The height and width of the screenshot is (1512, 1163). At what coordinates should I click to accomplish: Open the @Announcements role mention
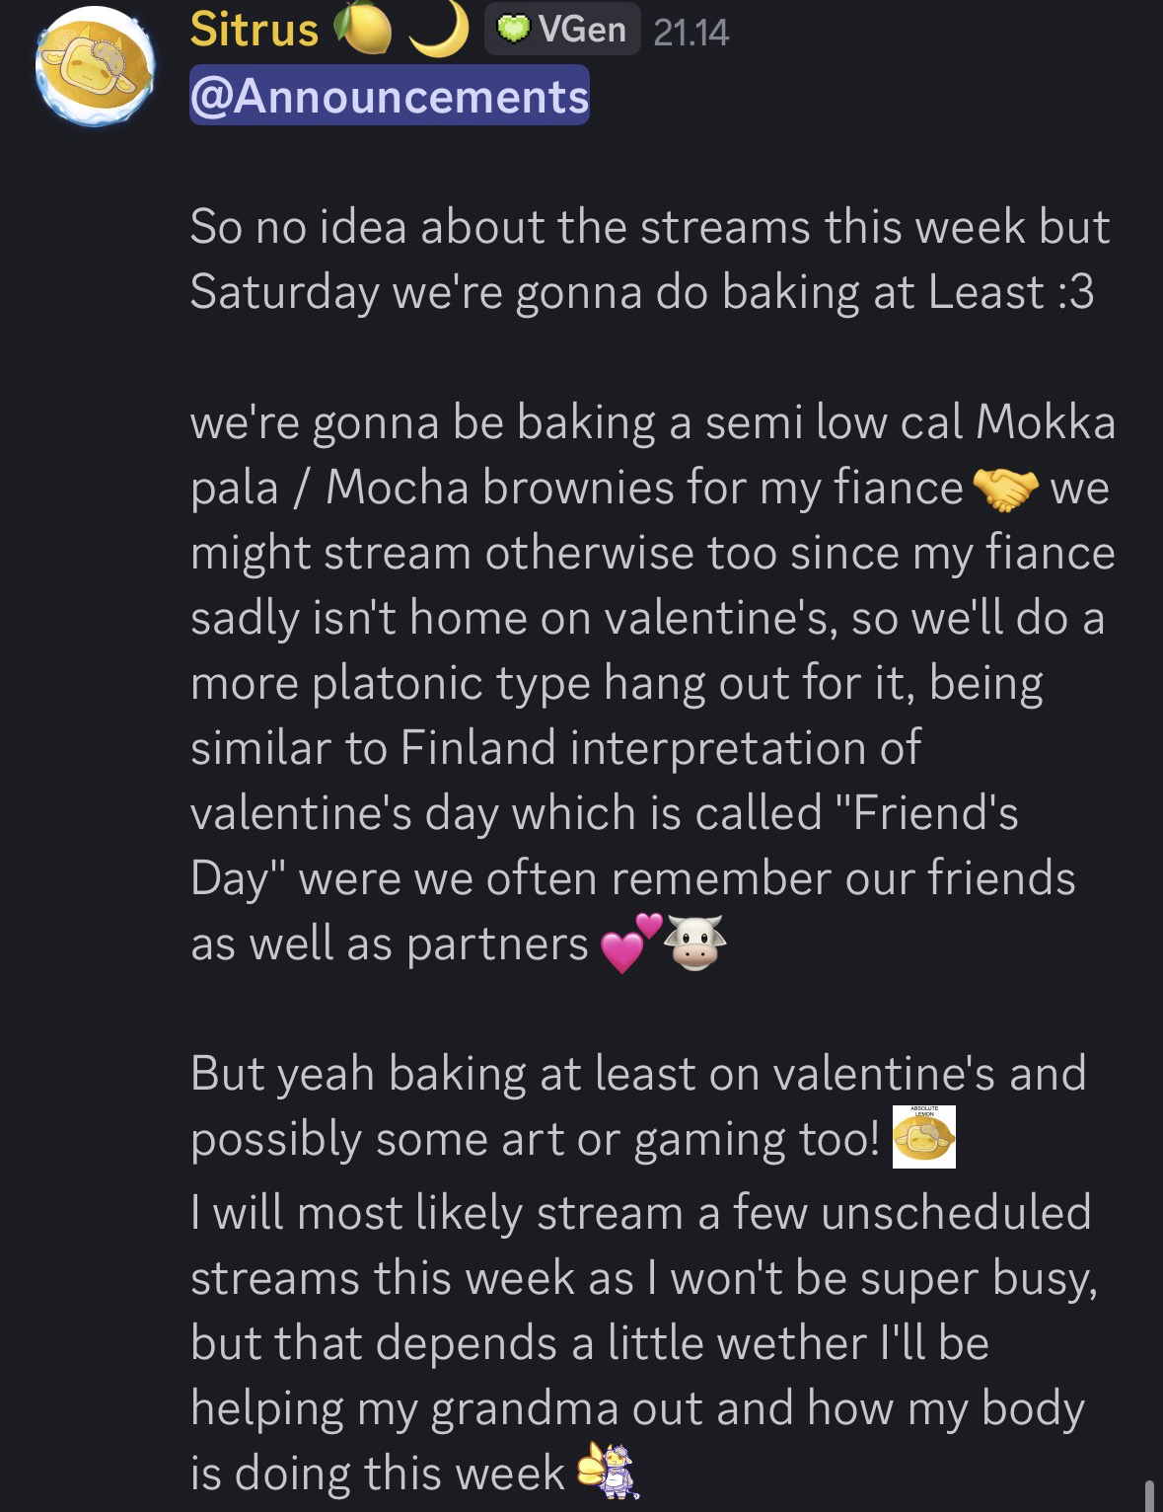389,96
